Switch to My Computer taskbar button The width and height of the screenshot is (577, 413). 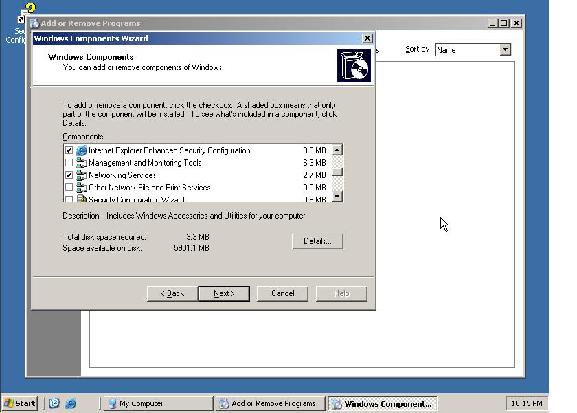[158, 403]
